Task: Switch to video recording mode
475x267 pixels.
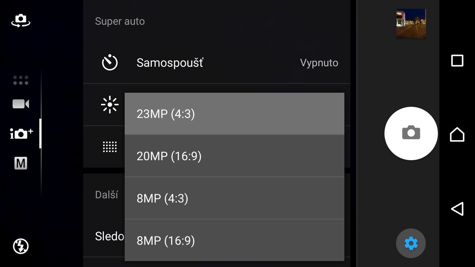Action: (20, 103)
